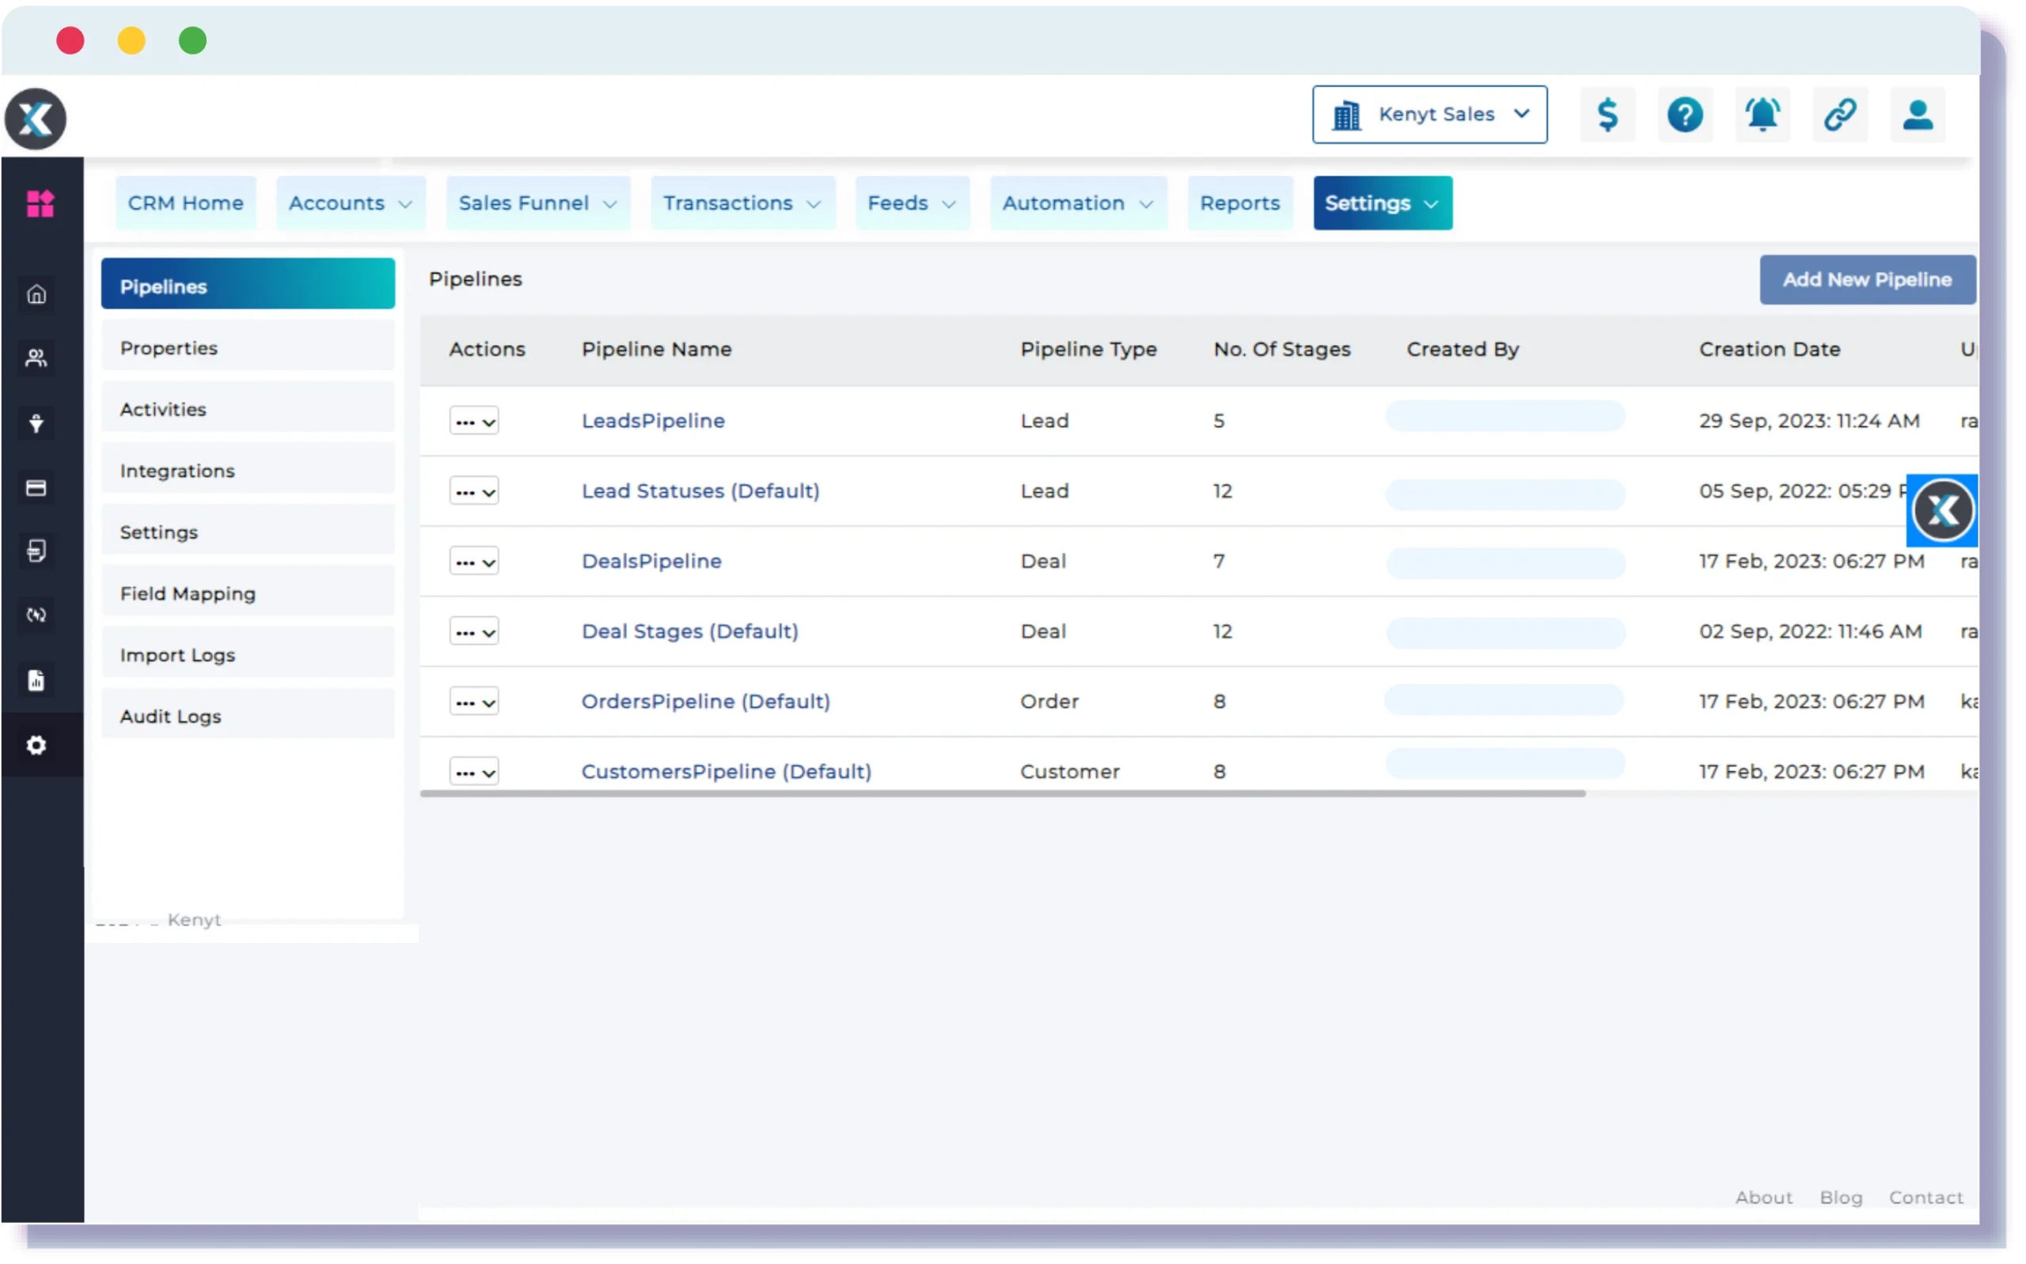Expand actions for CustomersPipeline row

coord(475,772)
